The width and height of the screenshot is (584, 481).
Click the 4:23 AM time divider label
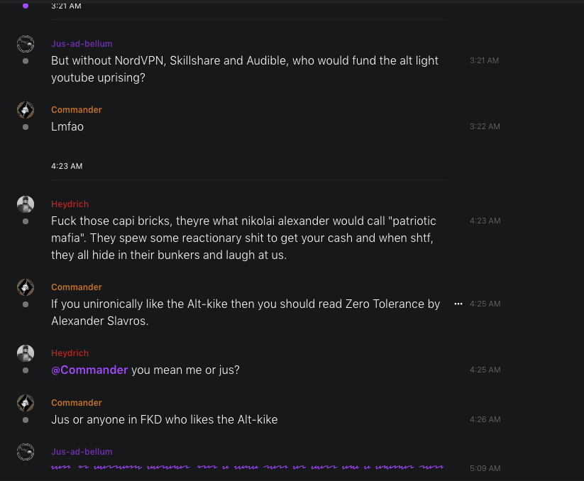point(67,166)
